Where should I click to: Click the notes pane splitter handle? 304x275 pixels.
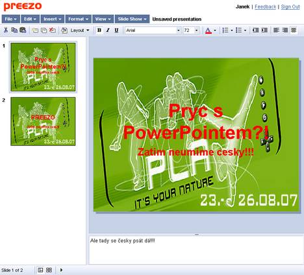coord(197,235)
